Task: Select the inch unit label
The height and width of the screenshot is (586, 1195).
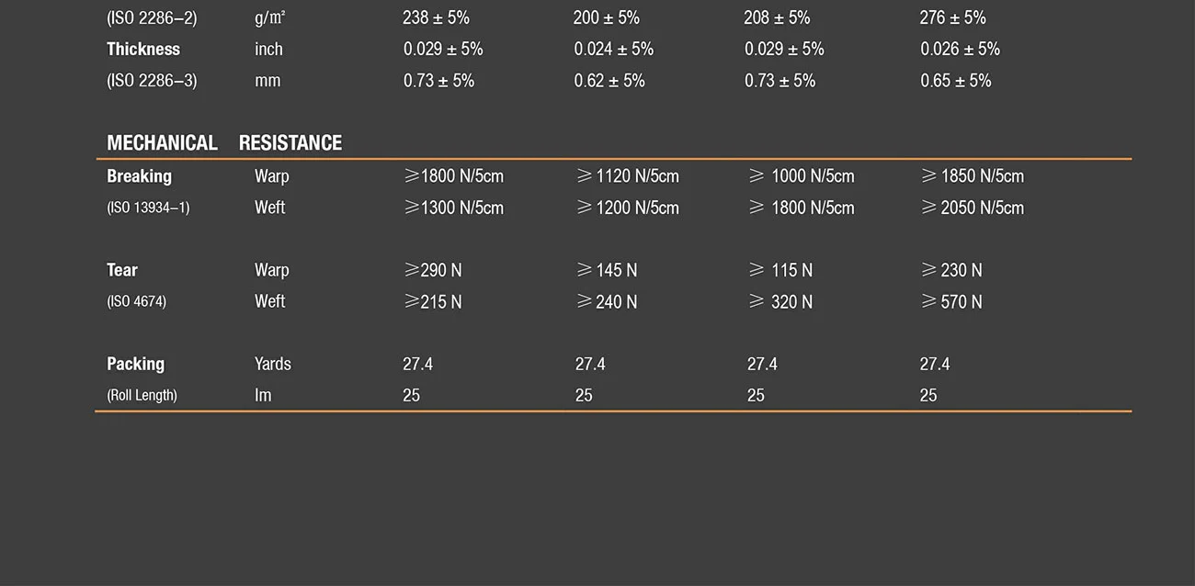Action: tap(268, 50)
